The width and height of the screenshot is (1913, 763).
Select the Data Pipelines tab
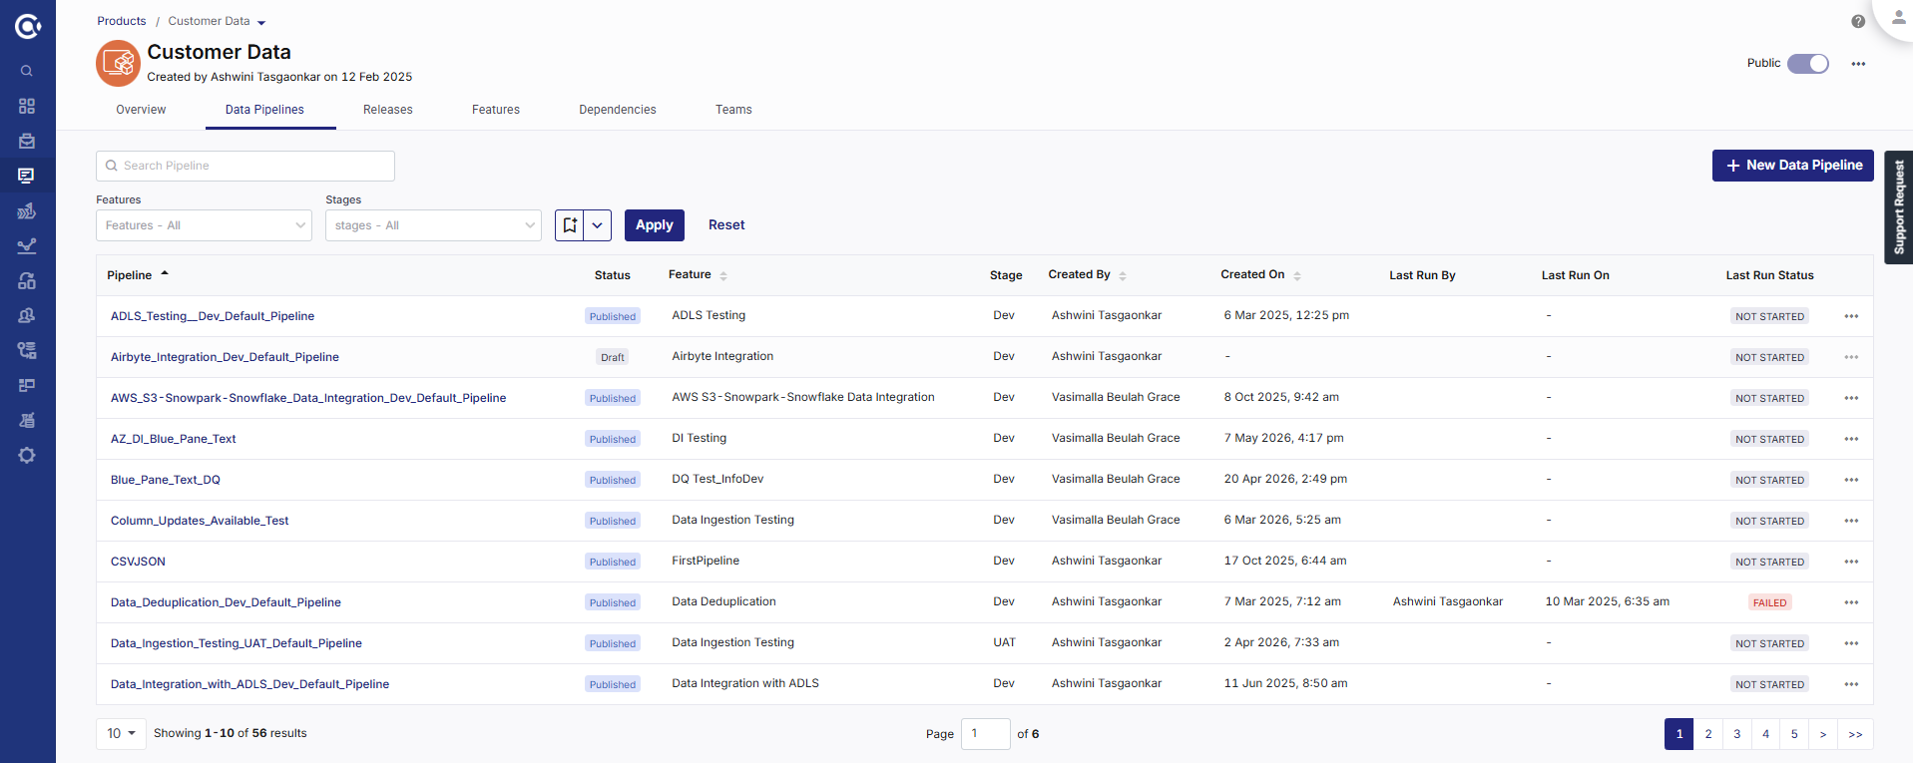click(264, 110)
